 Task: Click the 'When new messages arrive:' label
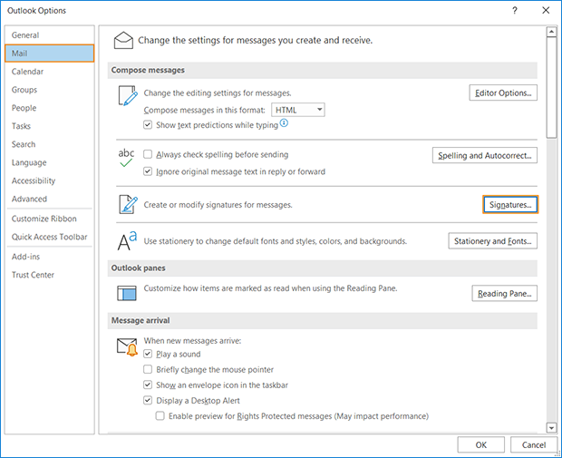(x=192, y=341)
